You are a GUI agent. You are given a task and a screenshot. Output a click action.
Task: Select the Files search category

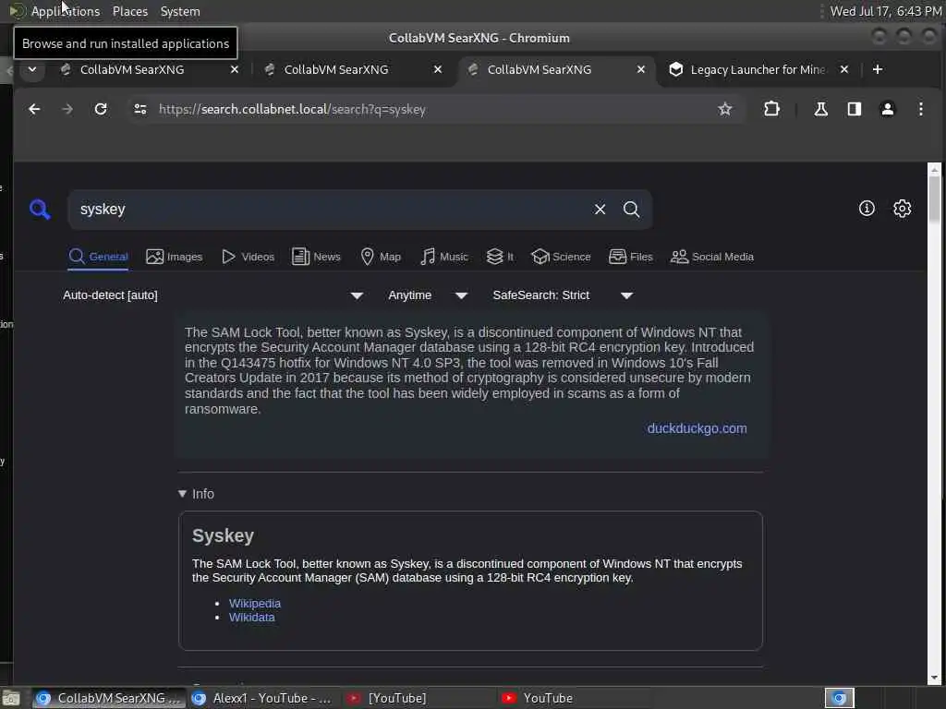pyautogui.click(x=631, y=257)
